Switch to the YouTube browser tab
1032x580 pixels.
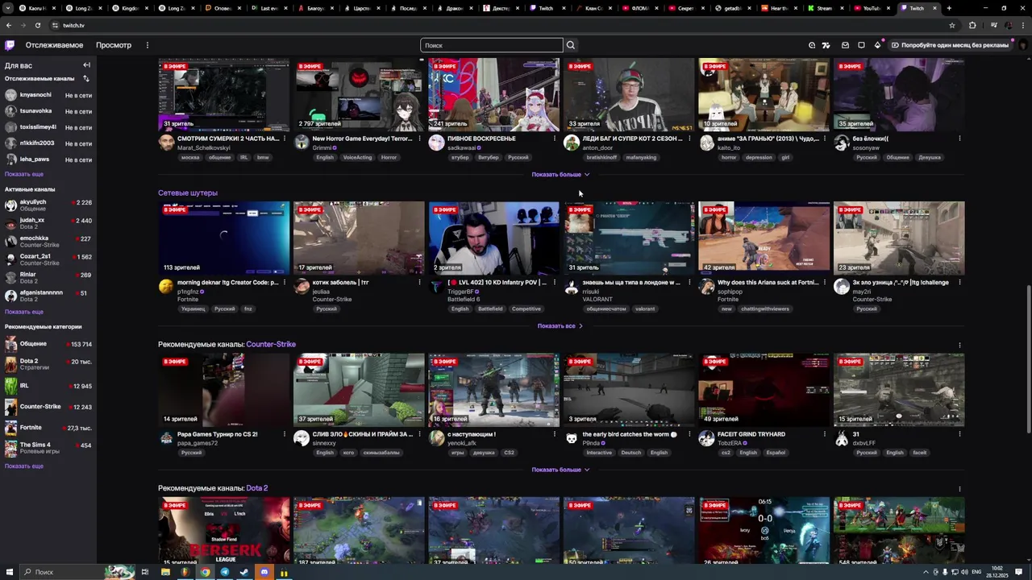[871, 8]
